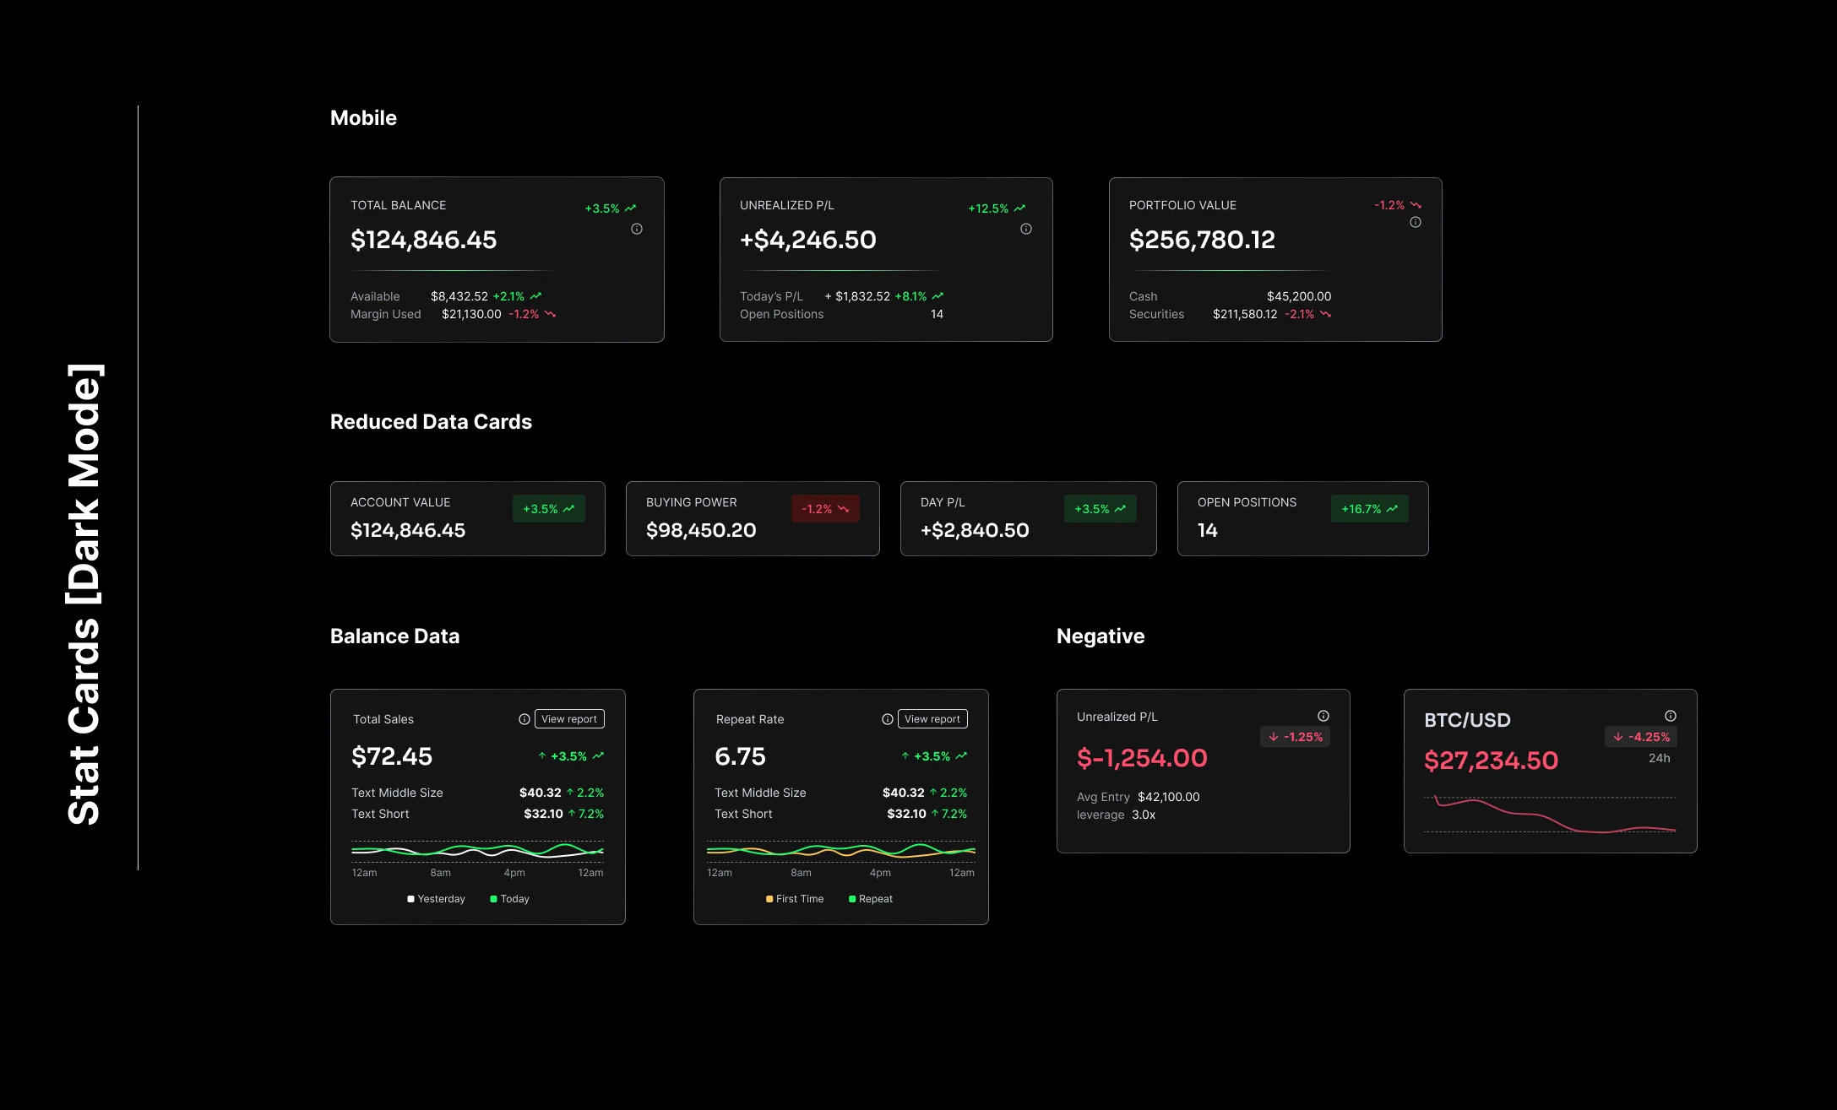Toggle the Today legend on the Total Sales chart
This screenshot has height=1110, width=1837.
point(509,898)
